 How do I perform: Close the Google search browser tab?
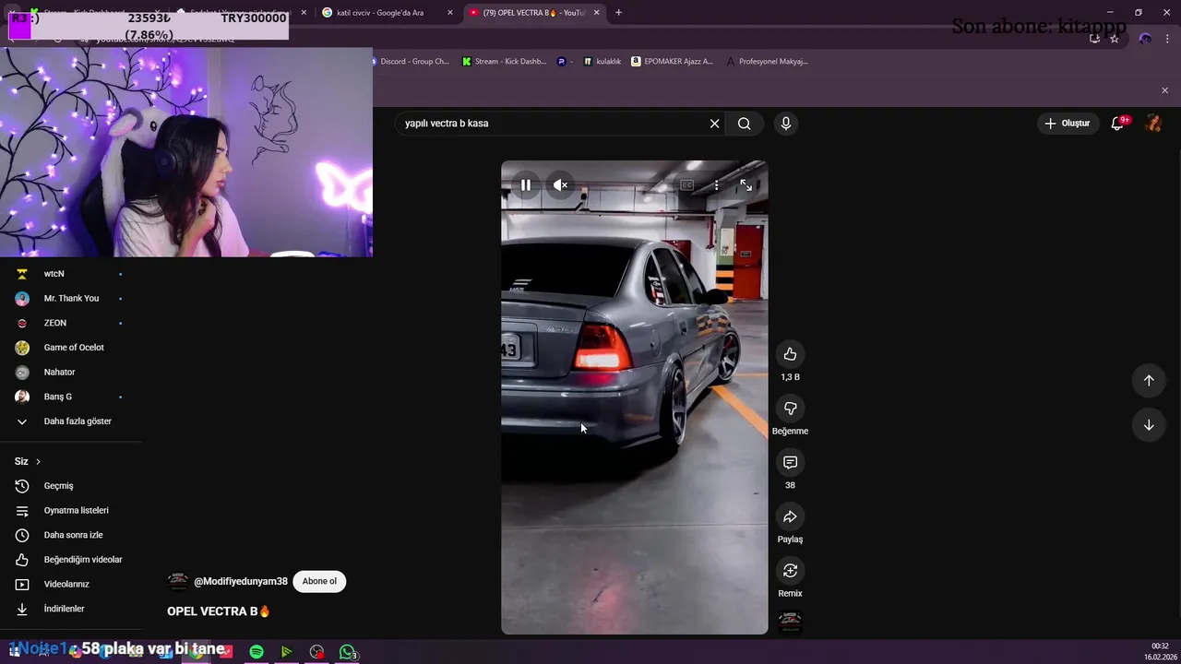pos(450,13)
